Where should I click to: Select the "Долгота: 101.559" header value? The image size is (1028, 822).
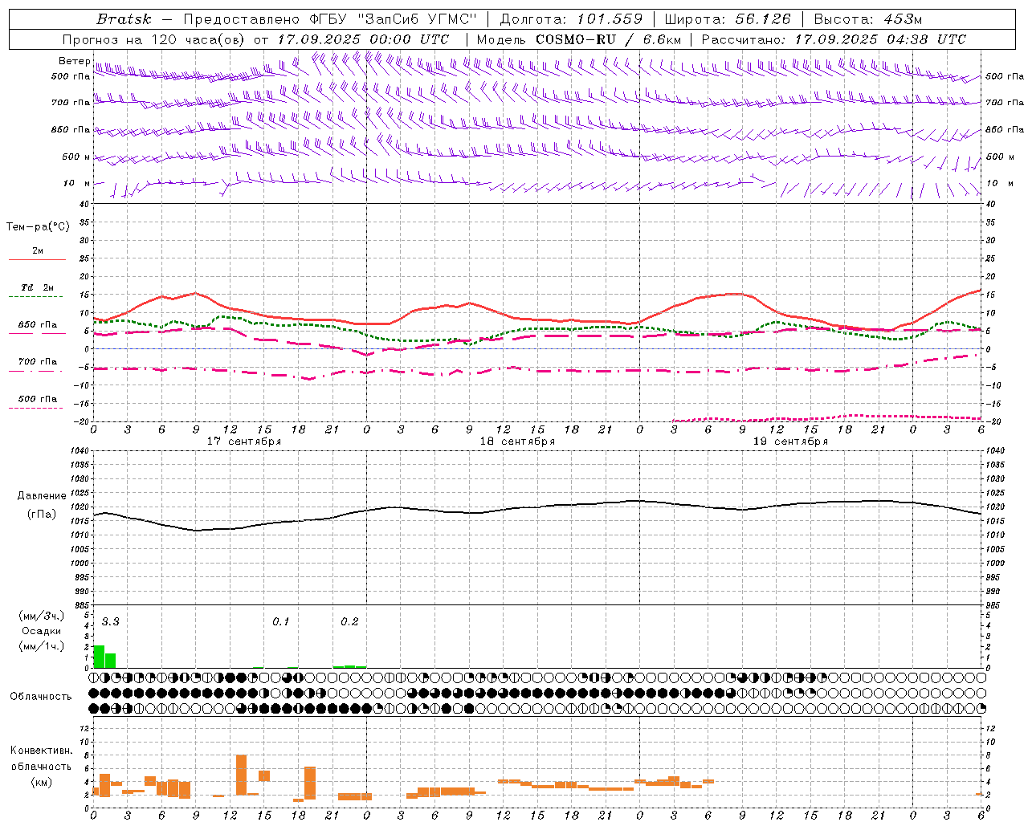pyautogui.click(x=571, y=19)
